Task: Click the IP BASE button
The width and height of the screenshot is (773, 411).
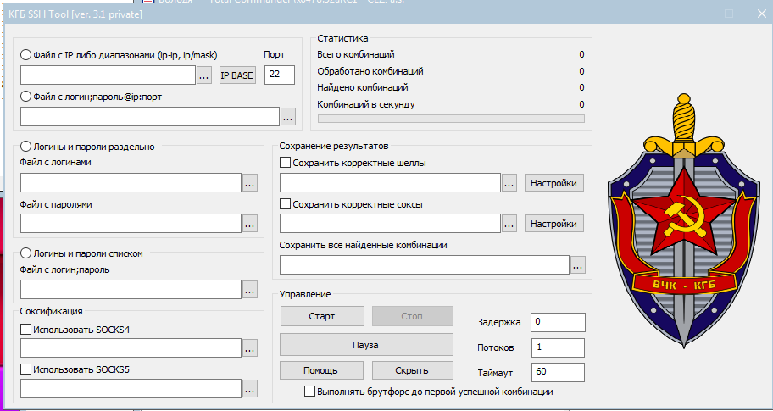Action: coord(237,75)
